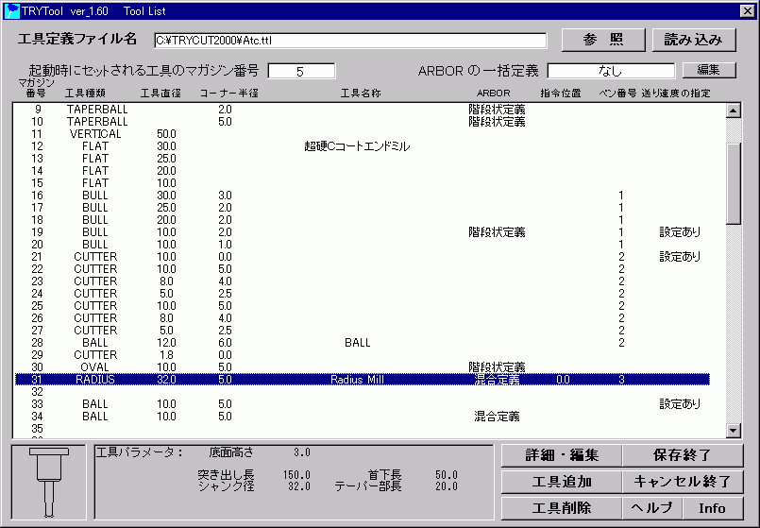760x528 pixels.
Task: Click the tool list vertical scrollbar thumb
Action: tap(734, 184)
